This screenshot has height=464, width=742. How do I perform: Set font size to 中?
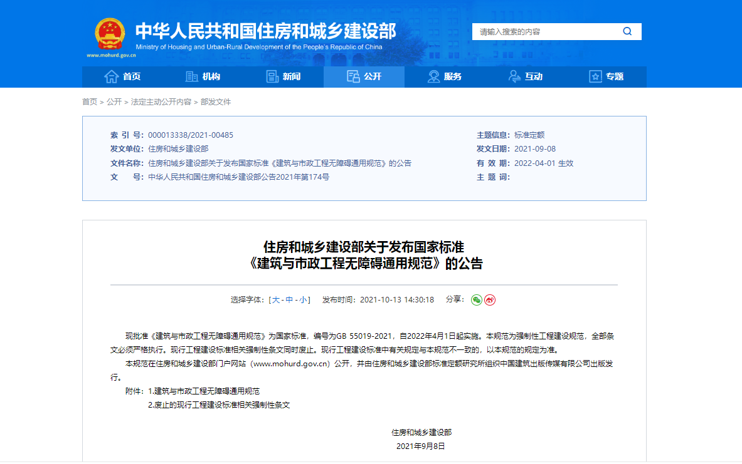pyautogui.click(x=289, y=300)
